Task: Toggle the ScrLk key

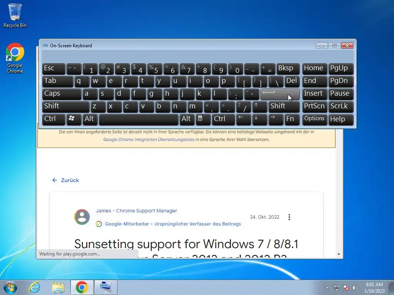Action: tap(341, 107)
